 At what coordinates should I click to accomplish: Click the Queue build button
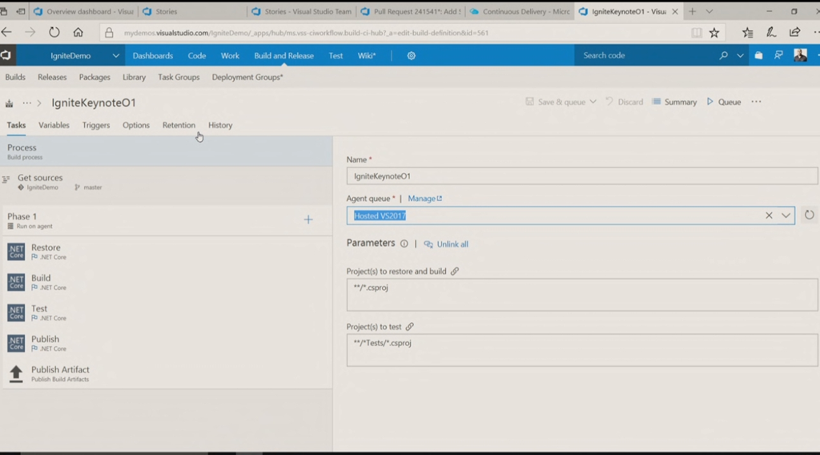pos(724,102)
